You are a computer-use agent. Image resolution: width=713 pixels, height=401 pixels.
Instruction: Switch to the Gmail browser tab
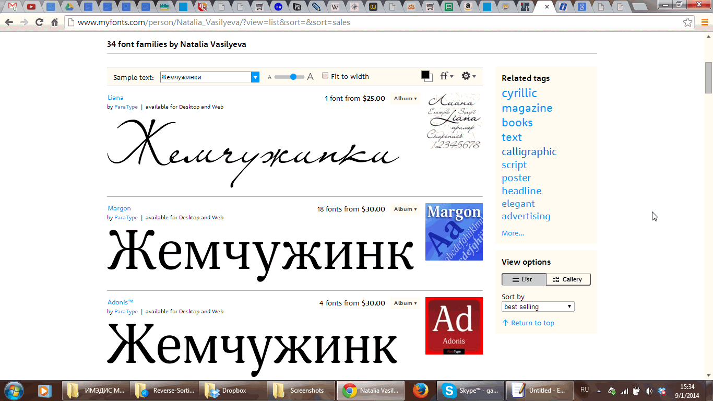tap(13, 7)
